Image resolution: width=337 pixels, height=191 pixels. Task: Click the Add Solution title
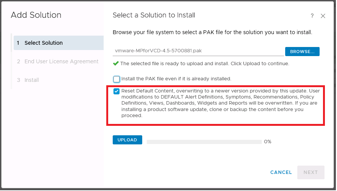[36, 15]
